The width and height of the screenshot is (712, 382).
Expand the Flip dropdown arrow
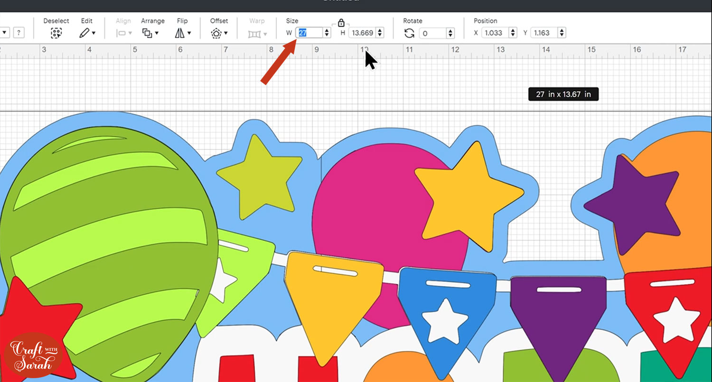click(x=189, y=33)
